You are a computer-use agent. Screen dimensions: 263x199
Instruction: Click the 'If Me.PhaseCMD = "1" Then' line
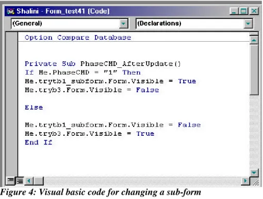point(83,73)
